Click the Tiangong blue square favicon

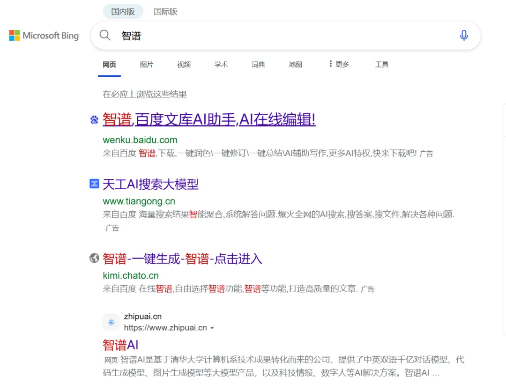pos(94,184)
